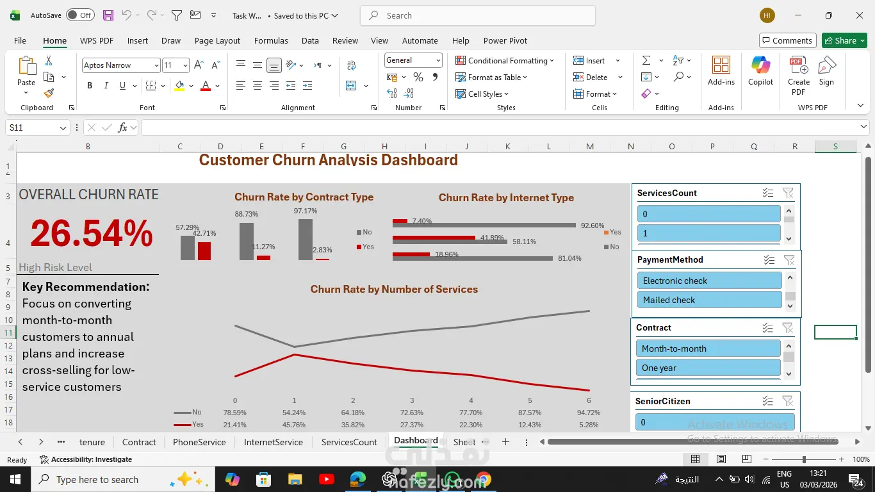
Task: Click the Search box in title bar
Action: point(478,15)
